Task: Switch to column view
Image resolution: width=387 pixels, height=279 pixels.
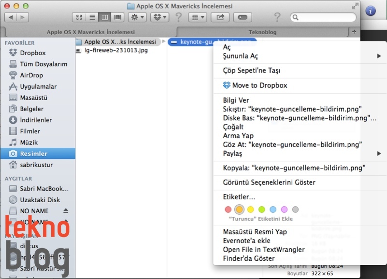Action: coord(105,17)
